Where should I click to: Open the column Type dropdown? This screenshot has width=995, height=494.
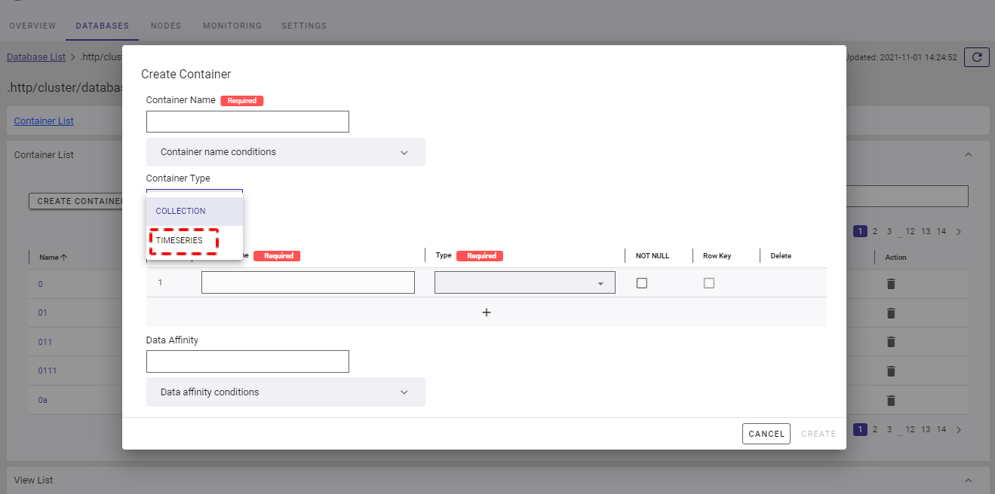pos(524,283)
